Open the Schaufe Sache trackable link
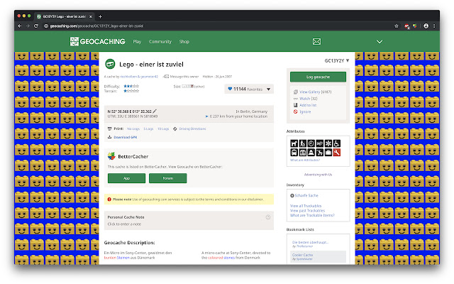 coord(306,196)
